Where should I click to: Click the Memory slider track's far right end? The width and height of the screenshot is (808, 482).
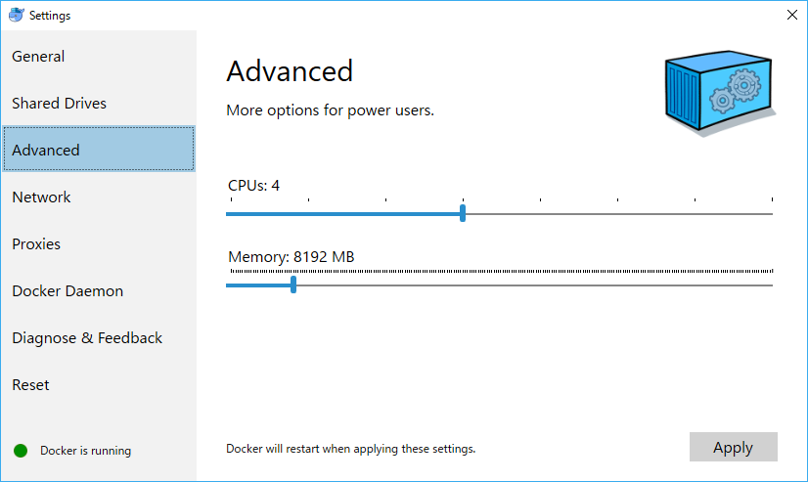(771, 285)
